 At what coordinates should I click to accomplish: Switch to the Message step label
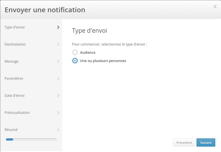(x=12, y=61)
